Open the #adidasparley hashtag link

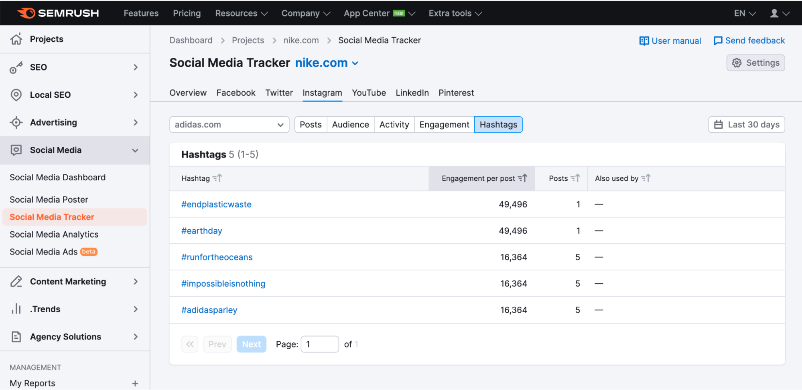209,310
